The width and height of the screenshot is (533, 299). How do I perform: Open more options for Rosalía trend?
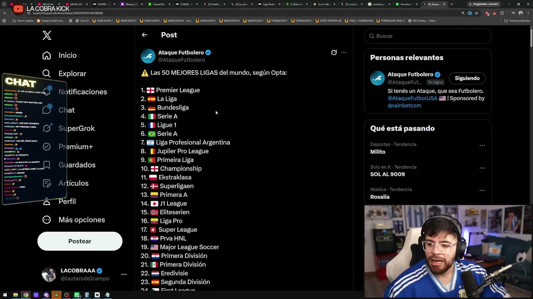482,190
